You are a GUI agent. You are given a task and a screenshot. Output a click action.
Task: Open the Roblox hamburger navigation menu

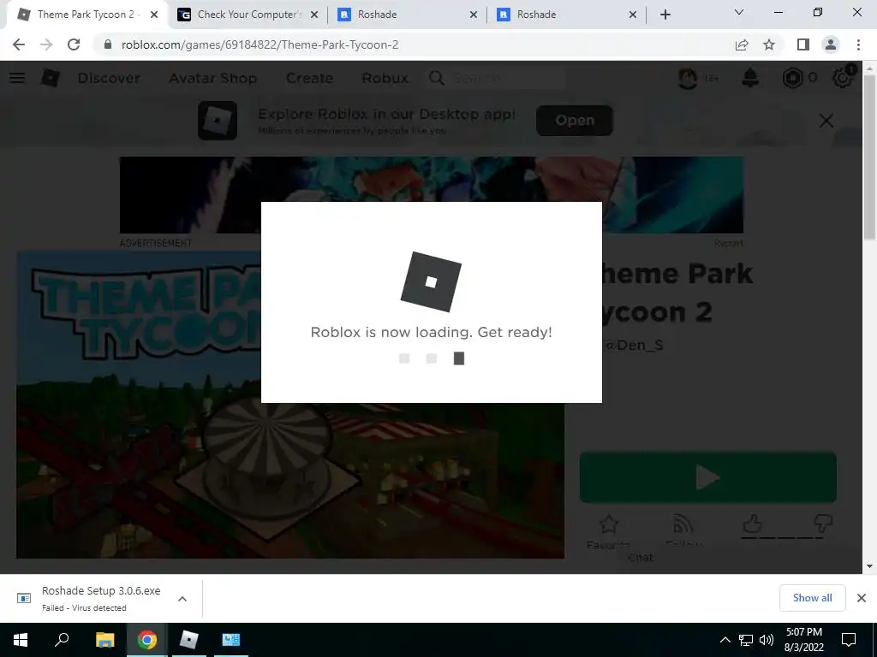point(17,78)
